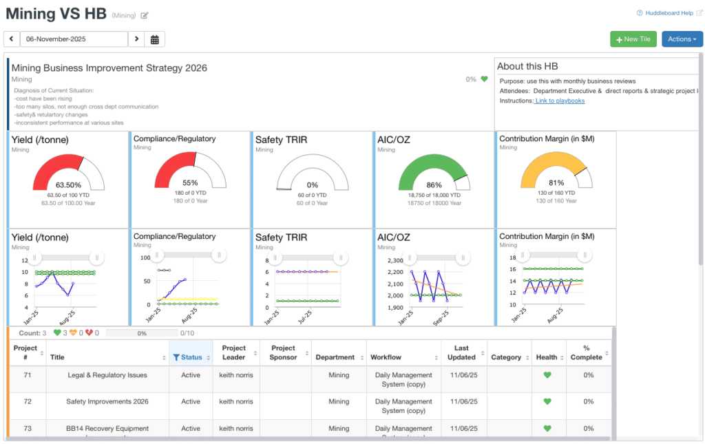The width and height of the screenshot is (705, 444).
Task: Sort by the Title column header
Action: (x=57, y=357)
